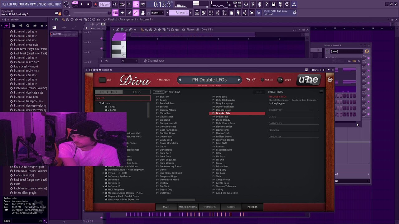The image size is (399, 224).
Task: Open the MAIN page in Diva
Action: 166,207
